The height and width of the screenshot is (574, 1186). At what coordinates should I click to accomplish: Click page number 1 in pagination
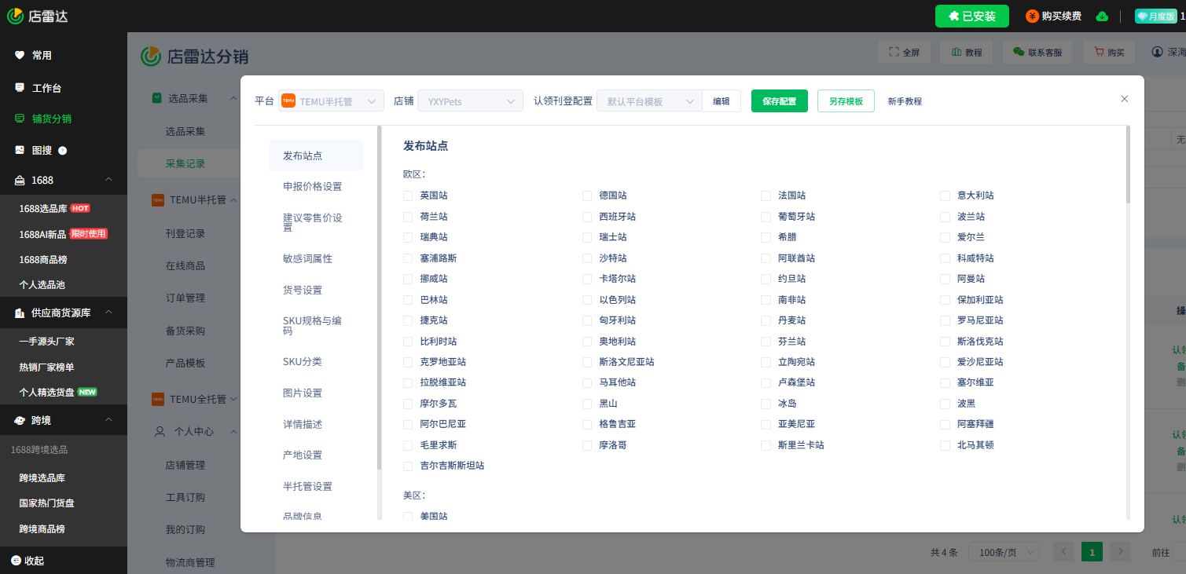point(1092,552)
